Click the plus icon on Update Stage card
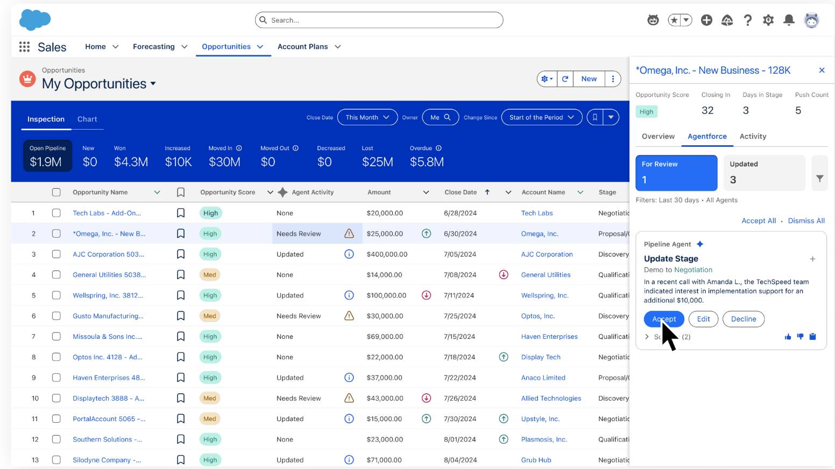 (812, 259)
